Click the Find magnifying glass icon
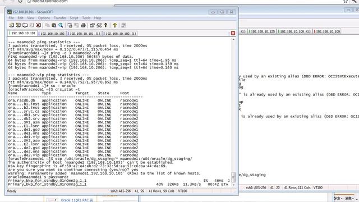 [x=61, y=25]
